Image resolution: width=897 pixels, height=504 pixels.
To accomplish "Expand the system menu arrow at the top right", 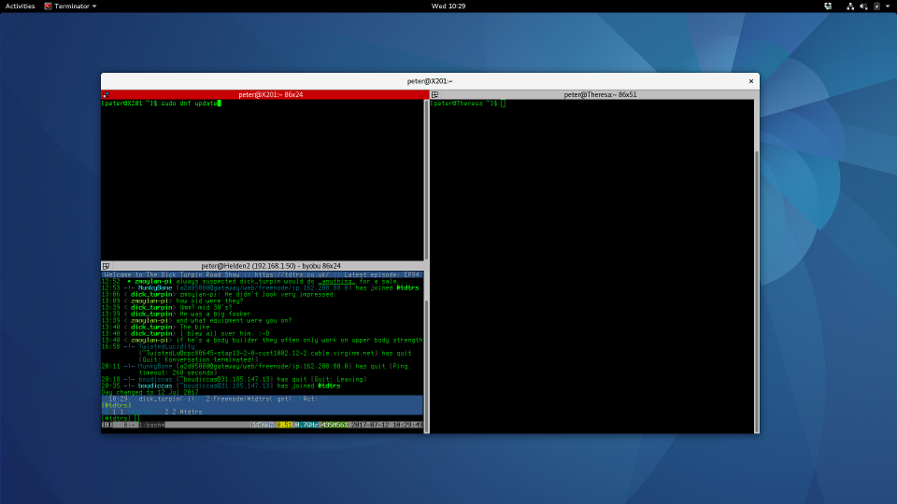I will point(888,7).
